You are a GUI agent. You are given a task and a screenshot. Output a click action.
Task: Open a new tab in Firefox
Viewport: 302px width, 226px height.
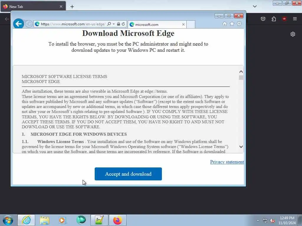pos(72,6)
